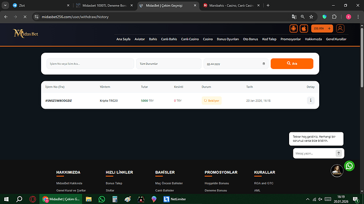Click the Bekliyor status badge

click(212, 101)
